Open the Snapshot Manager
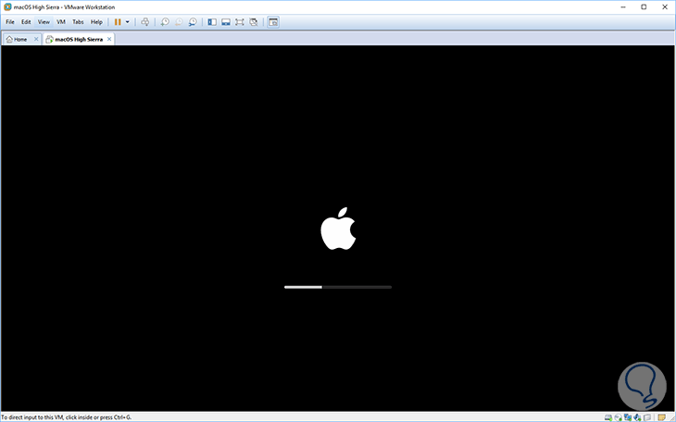 (x=193, y=22)
